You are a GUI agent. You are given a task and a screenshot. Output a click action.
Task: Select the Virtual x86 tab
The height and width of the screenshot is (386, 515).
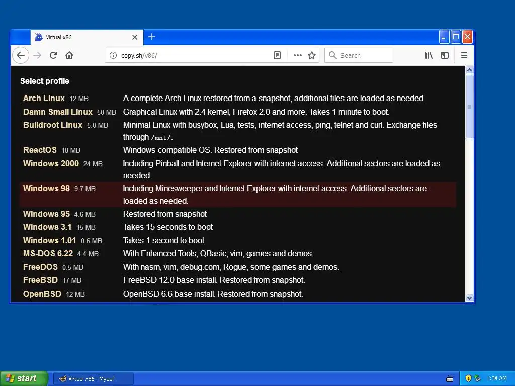click(x=87, y=37)
